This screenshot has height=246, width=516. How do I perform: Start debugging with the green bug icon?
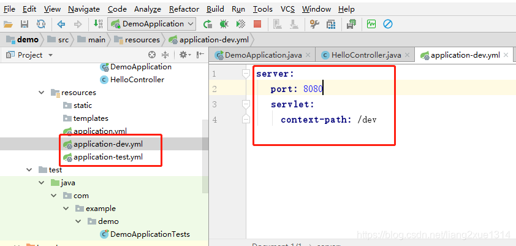224,24
